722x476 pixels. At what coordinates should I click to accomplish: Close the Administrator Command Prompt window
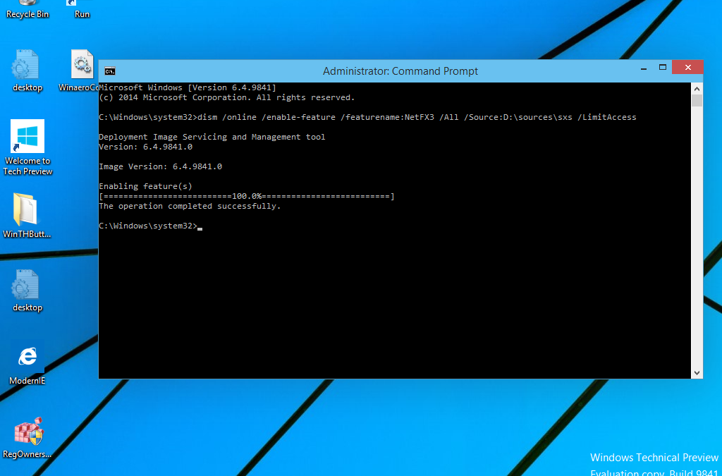coord(687,68)
